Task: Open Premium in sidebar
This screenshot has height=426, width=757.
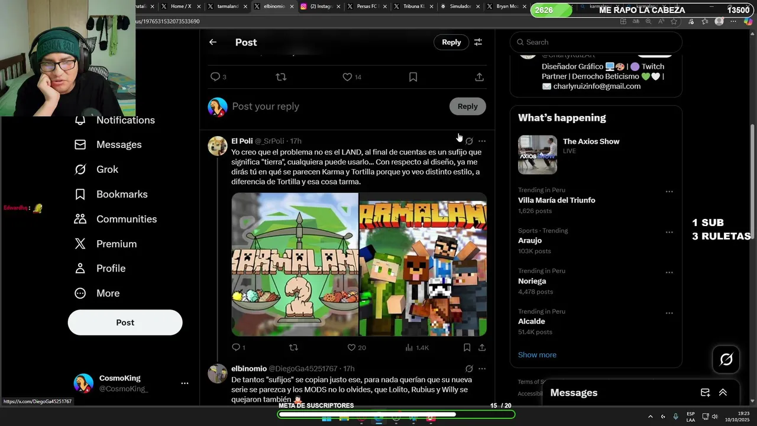Action: (x=105, y=244)
